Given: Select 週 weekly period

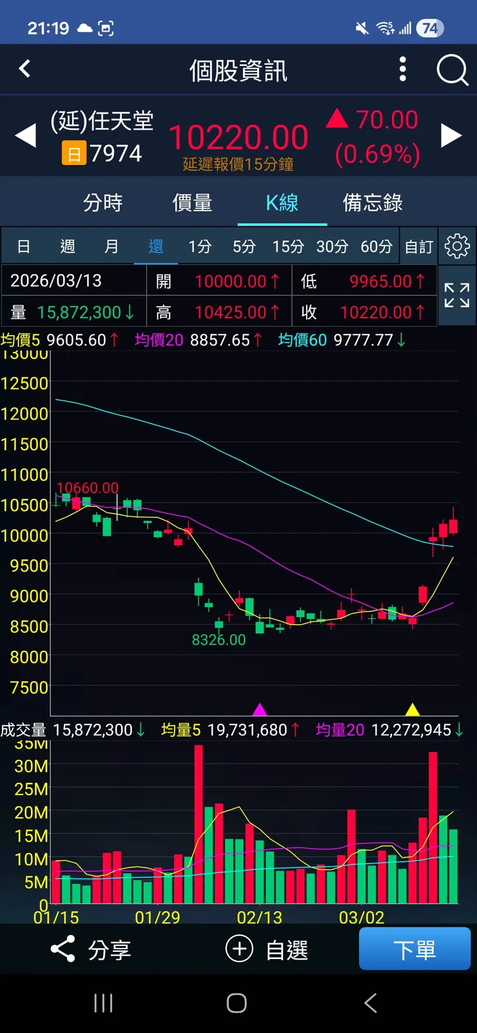Looking at the screenshot, I should (x=68, y=246).
